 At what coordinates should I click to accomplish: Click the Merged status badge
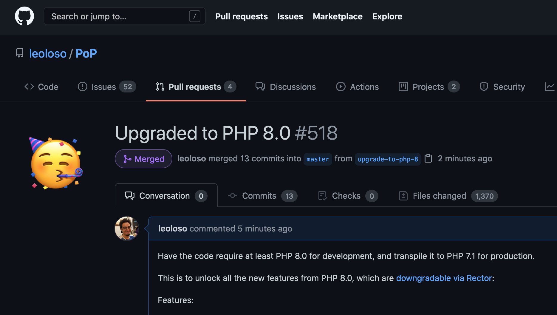143,159
